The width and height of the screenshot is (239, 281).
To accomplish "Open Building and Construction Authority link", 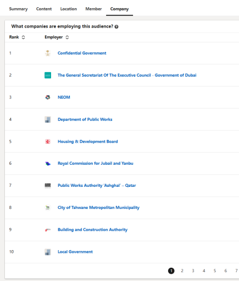I will point(92,230).
